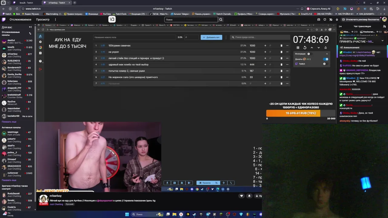Click the Windows Start button

pos(127,214)
